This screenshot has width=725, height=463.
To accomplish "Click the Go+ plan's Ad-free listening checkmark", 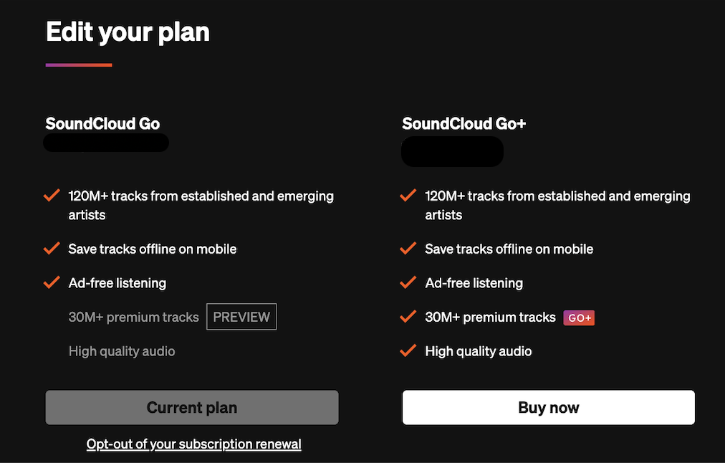I will pyautogui.click(x=408, y=282).
